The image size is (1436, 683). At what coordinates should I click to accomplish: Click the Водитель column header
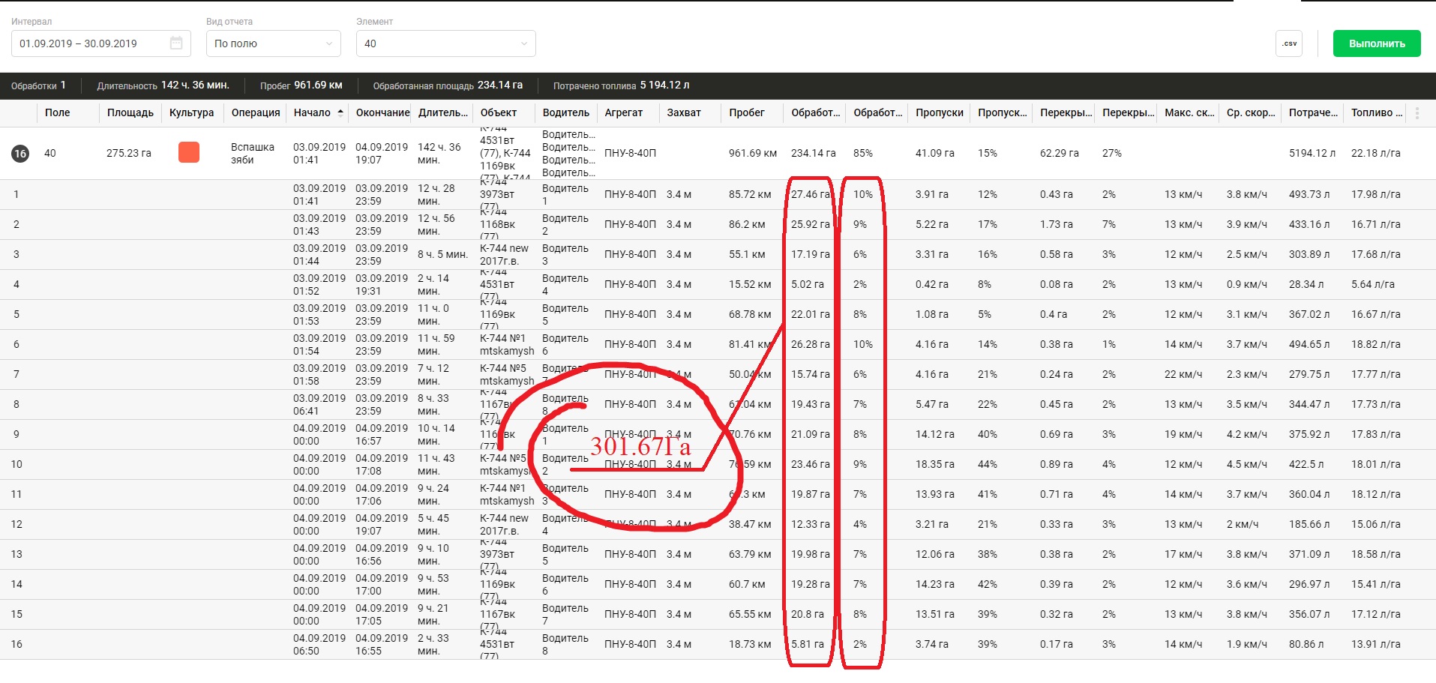coord(565,113)
